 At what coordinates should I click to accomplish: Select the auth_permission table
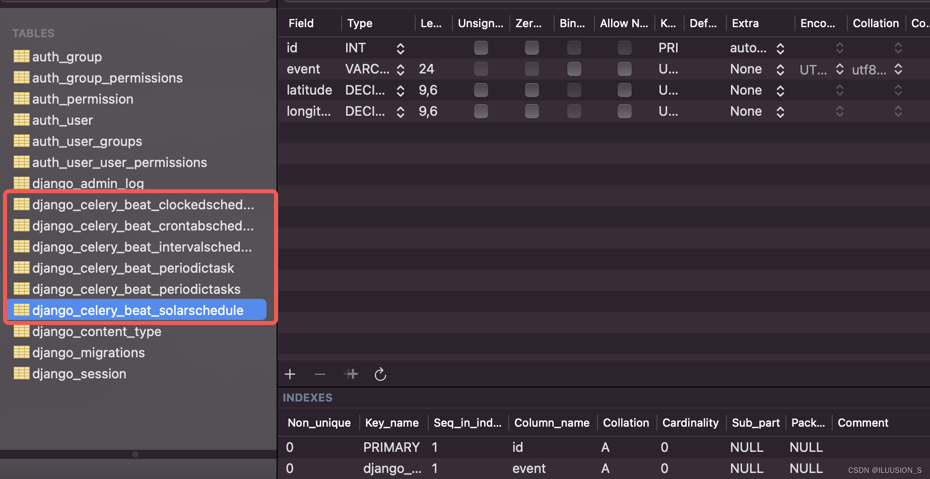coord(83,99)
